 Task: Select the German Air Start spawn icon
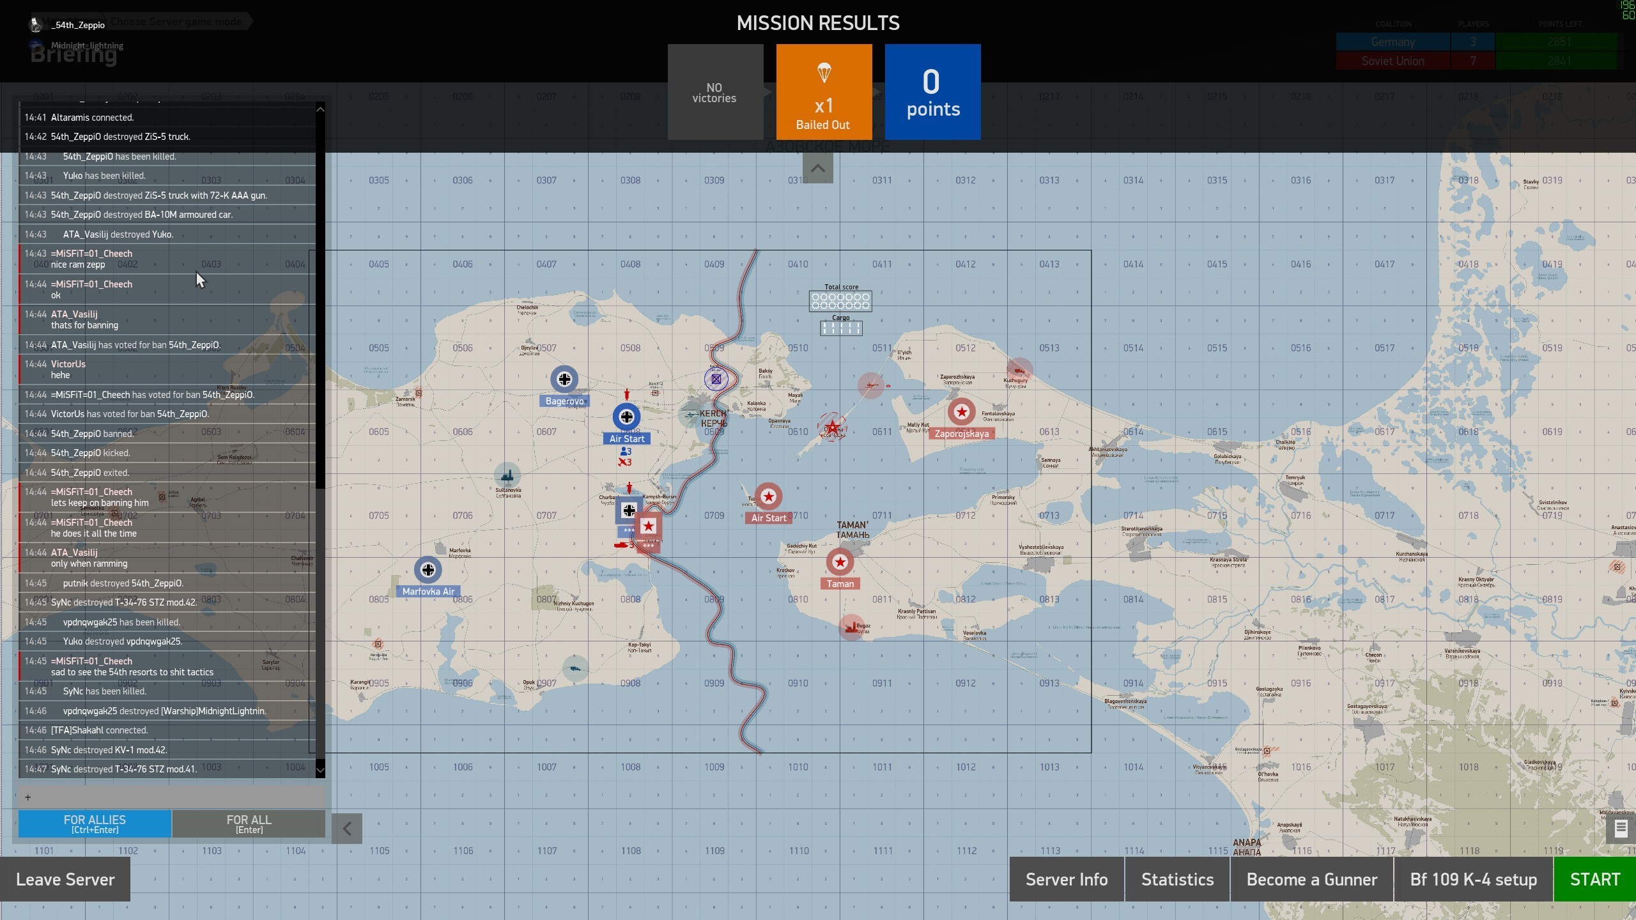(626, 417)
